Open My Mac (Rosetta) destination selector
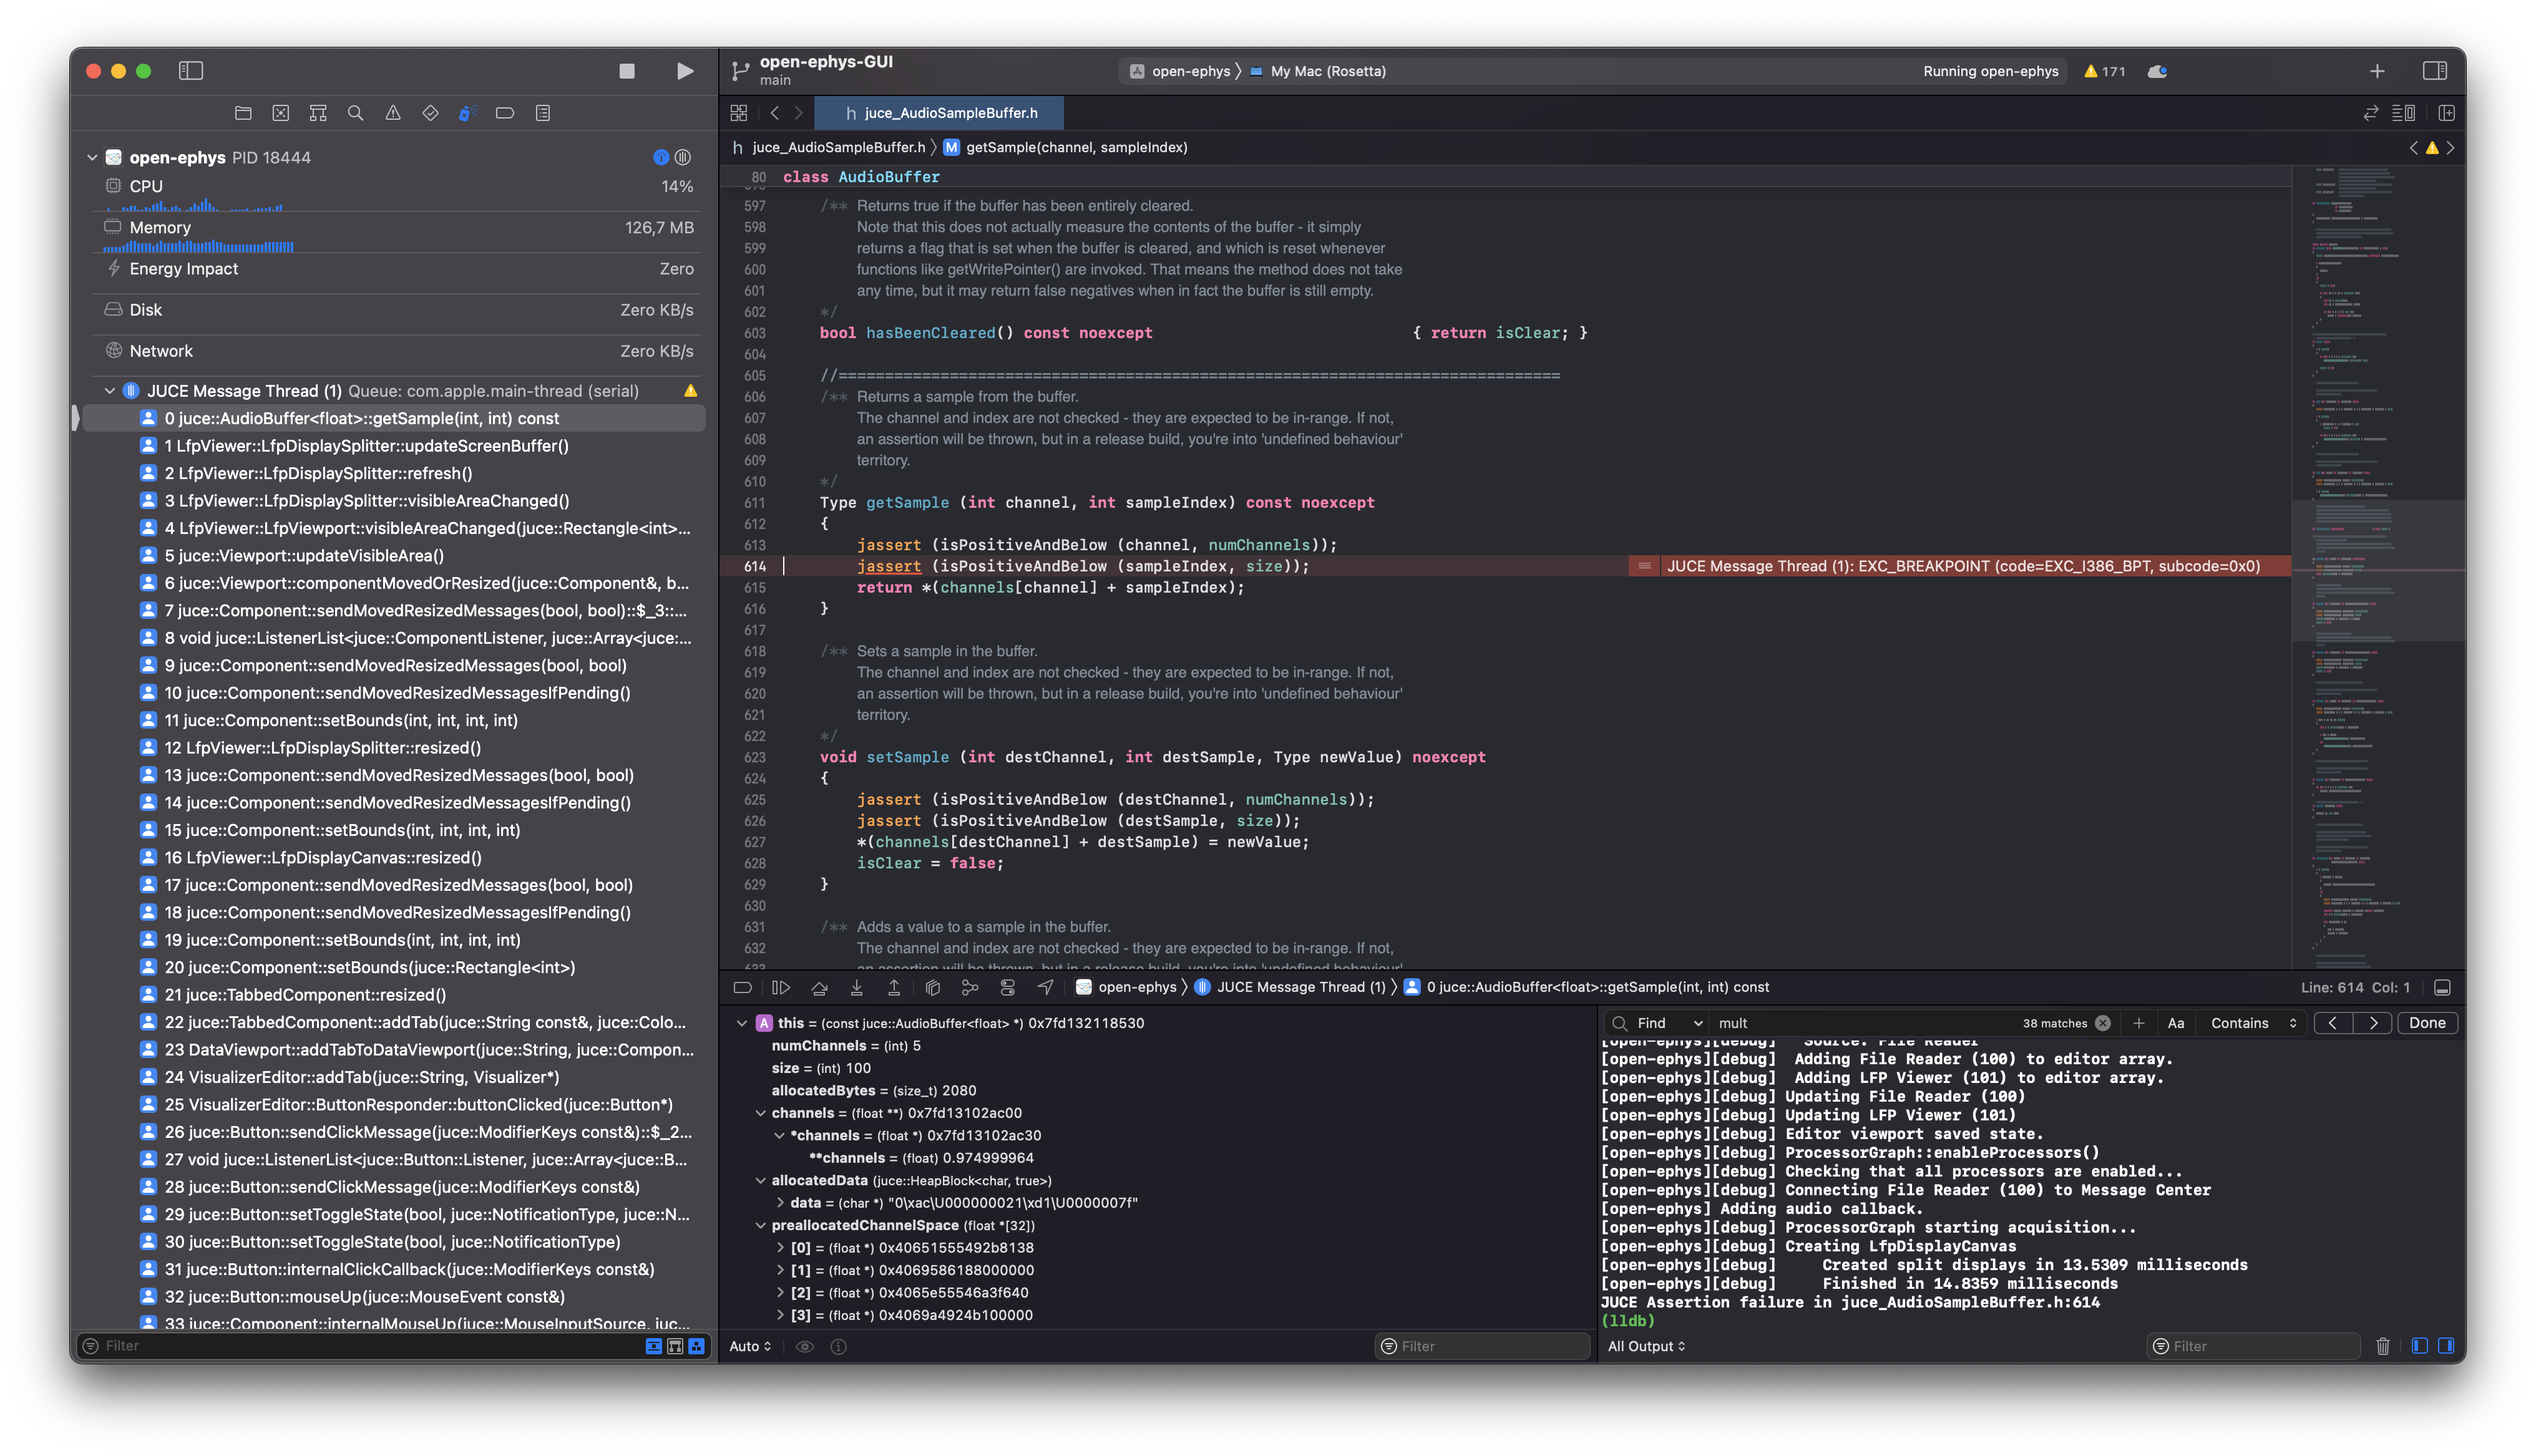 (1318, 71)
